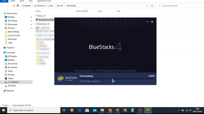204x114 pixels.
Task: Open address bar history dropdown
Action: [147, 6]
